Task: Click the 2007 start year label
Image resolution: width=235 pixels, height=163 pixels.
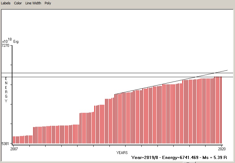Action: tap(14, 149)
